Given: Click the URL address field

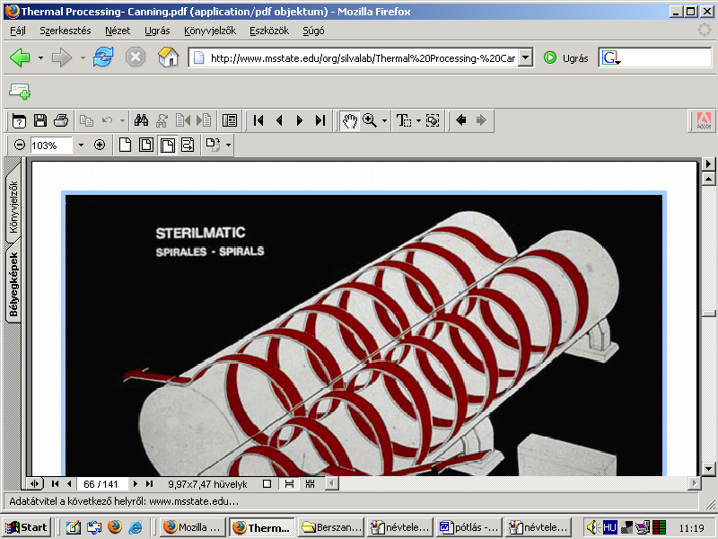Looking at the screenshot, I should point(355,58).
